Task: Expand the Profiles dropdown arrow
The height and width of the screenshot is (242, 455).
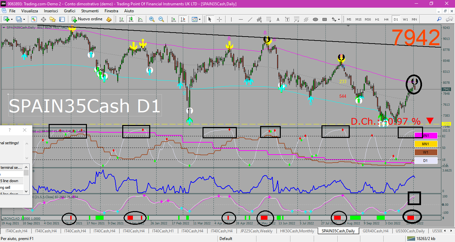Action: (24, 19)
